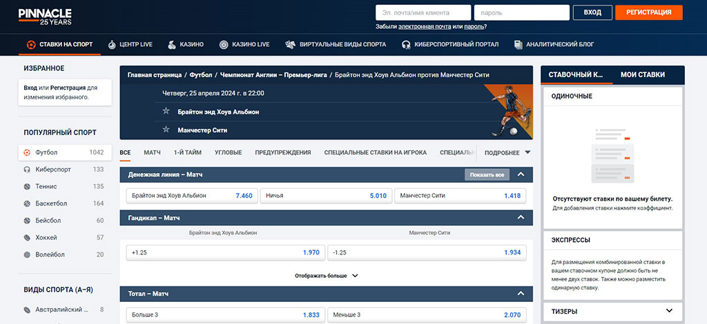Click the partly hidden Специальные tab
This screenshot has width=707, height=324.
tap(457, 152)
